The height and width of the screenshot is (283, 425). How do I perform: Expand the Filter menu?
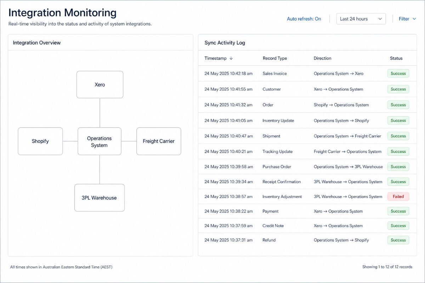(x=407, y=19)
